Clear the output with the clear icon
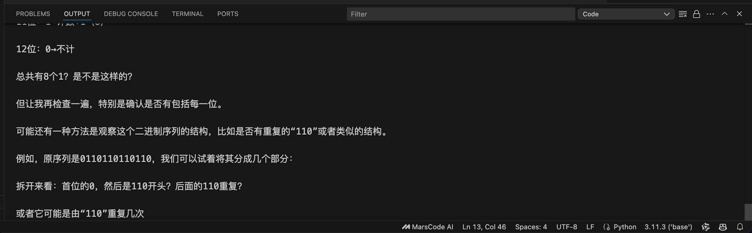752x233 pixels. click(x=683, y=14)
